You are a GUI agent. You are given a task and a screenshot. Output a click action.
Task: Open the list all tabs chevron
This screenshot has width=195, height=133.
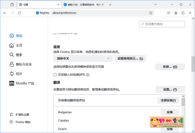155,5
